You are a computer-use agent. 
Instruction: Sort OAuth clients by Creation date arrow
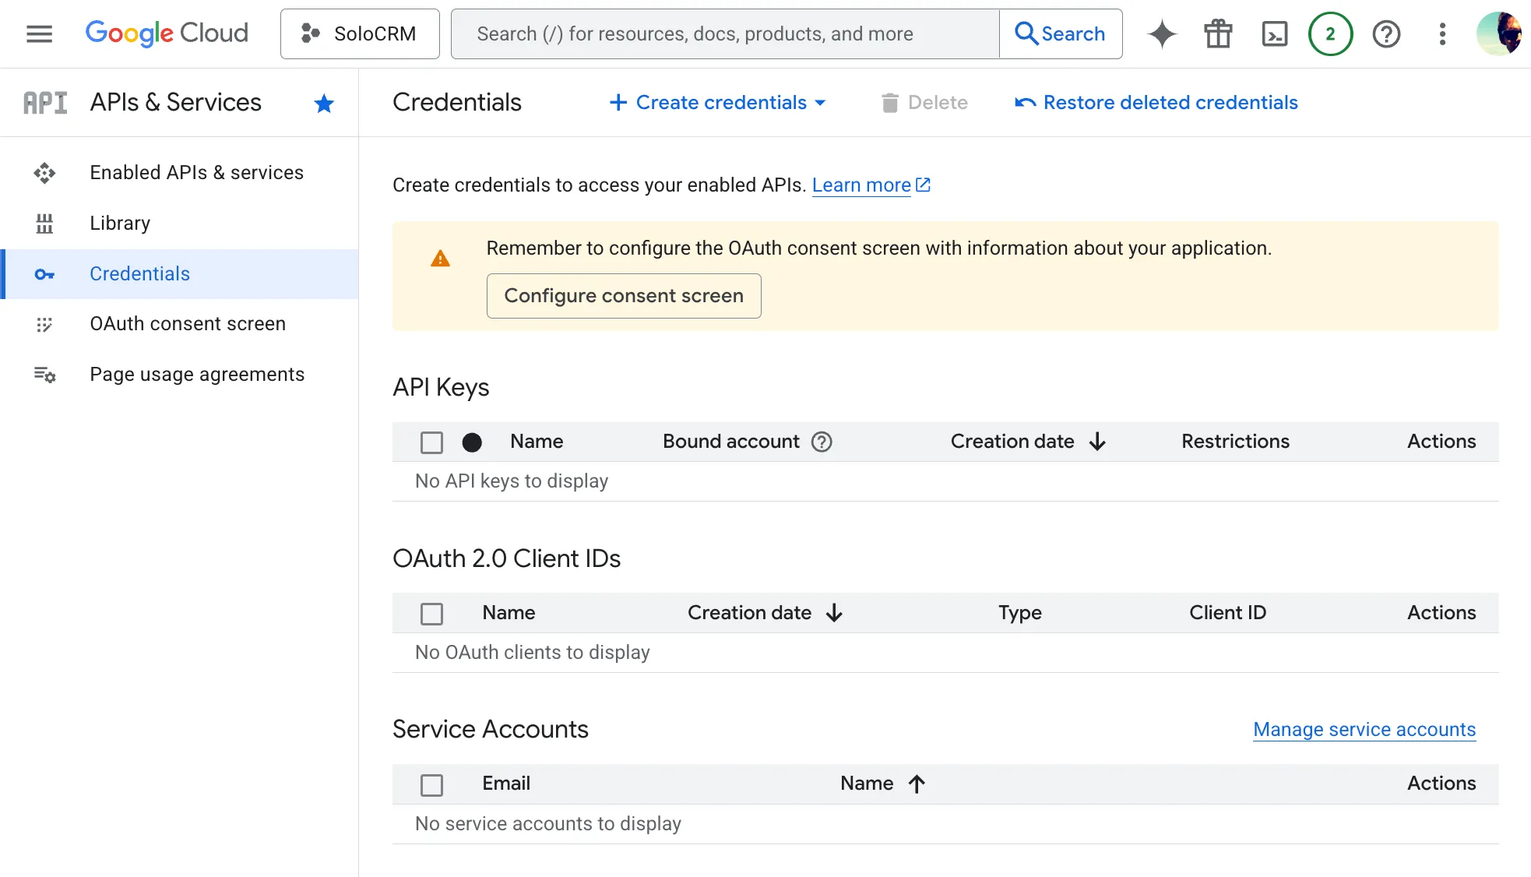(x=834, y=613)
